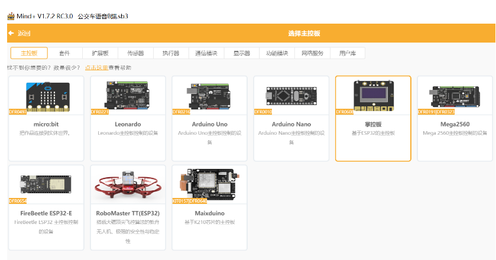This screenshot has width=496, height=260.
Task: Open the 扩展板 tab
Action: 101,53
